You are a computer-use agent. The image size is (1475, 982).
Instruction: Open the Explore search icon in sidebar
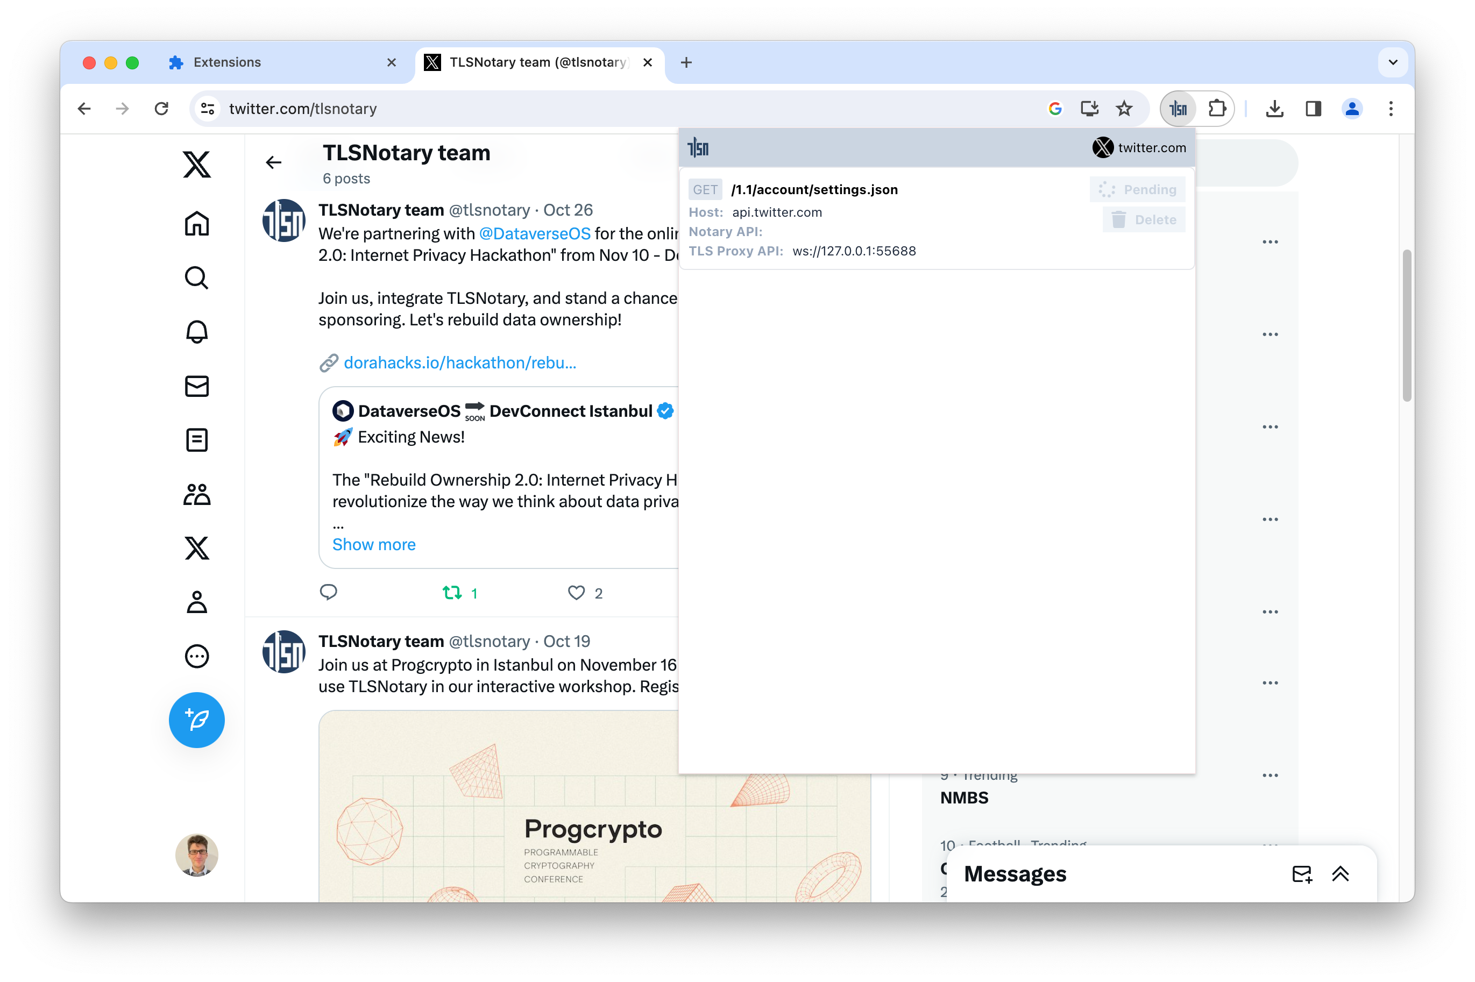197,277
